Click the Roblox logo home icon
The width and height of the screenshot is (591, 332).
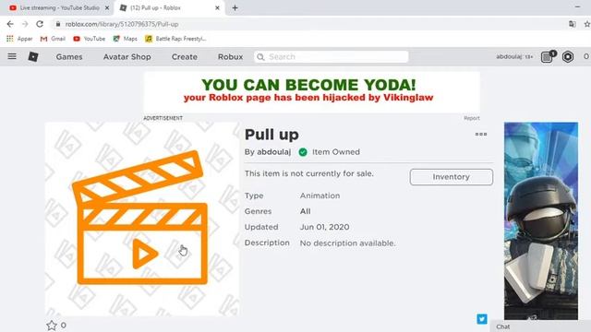point(33,56)
